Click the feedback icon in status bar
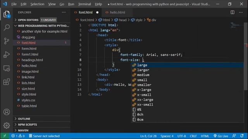This screenshot has height=139, width=248. click(234, 136)
